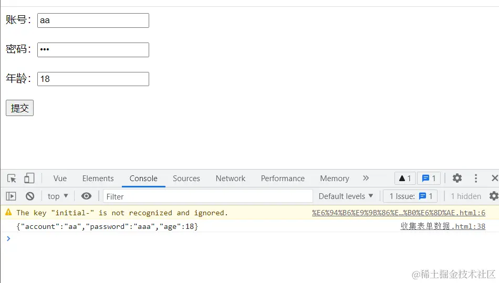Image resolution: width=499 pixels, height=283 pixels.
Task: Open the Sources tab
Action: point(186,179)
